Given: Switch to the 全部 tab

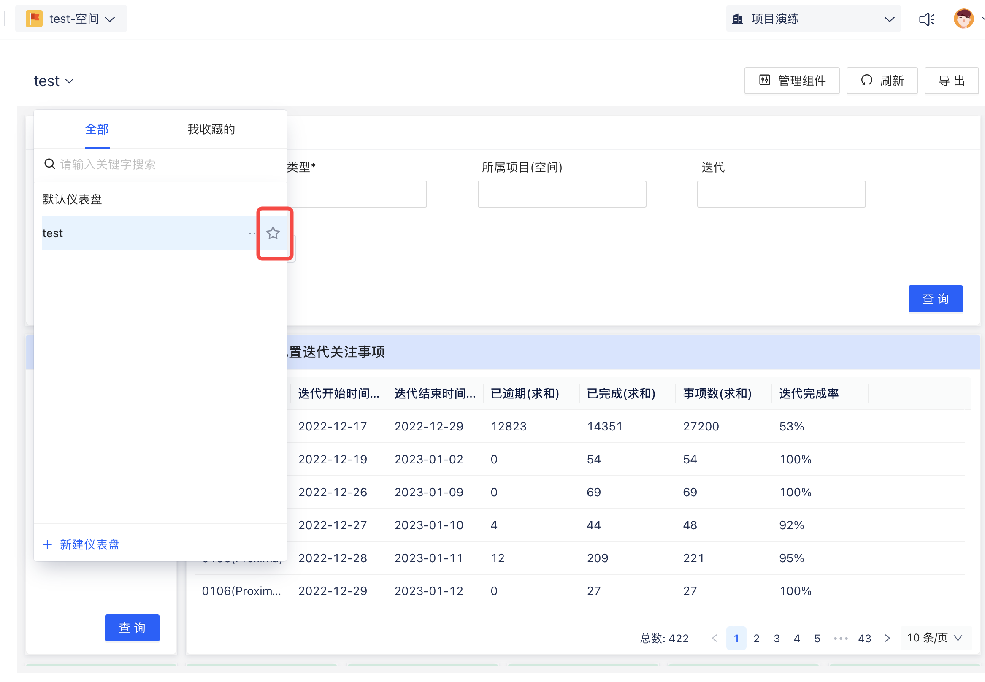Looking at the screenshot, I should coord(97,130).
